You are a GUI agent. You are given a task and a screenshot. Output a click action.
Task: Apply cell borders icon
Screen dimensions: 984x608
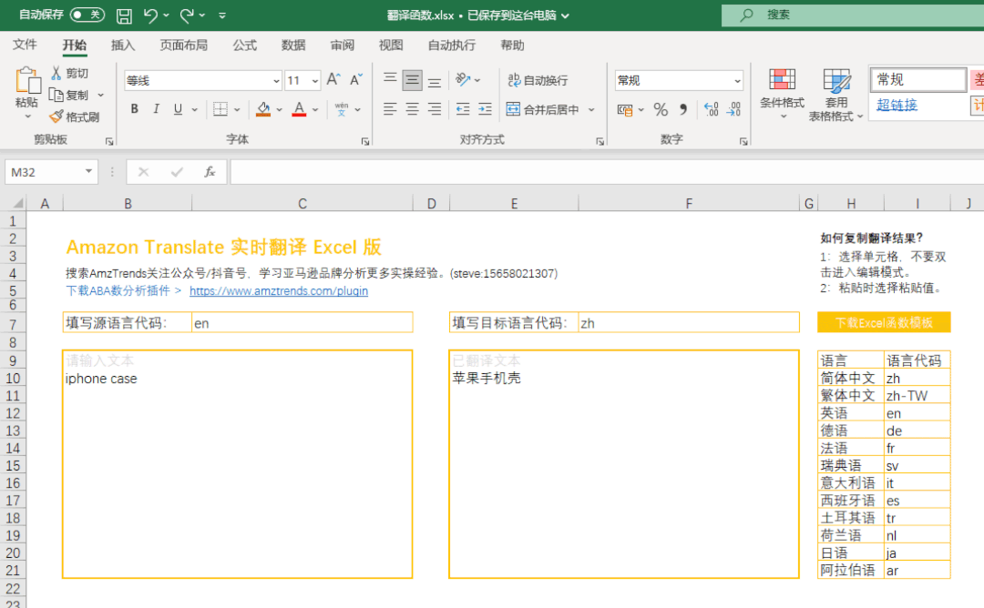coord(220,109)
